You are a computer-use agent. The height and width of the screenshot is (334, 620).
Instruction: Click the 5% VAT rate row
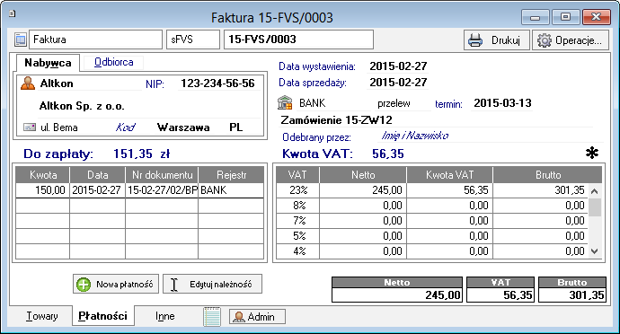click(432, 236)
